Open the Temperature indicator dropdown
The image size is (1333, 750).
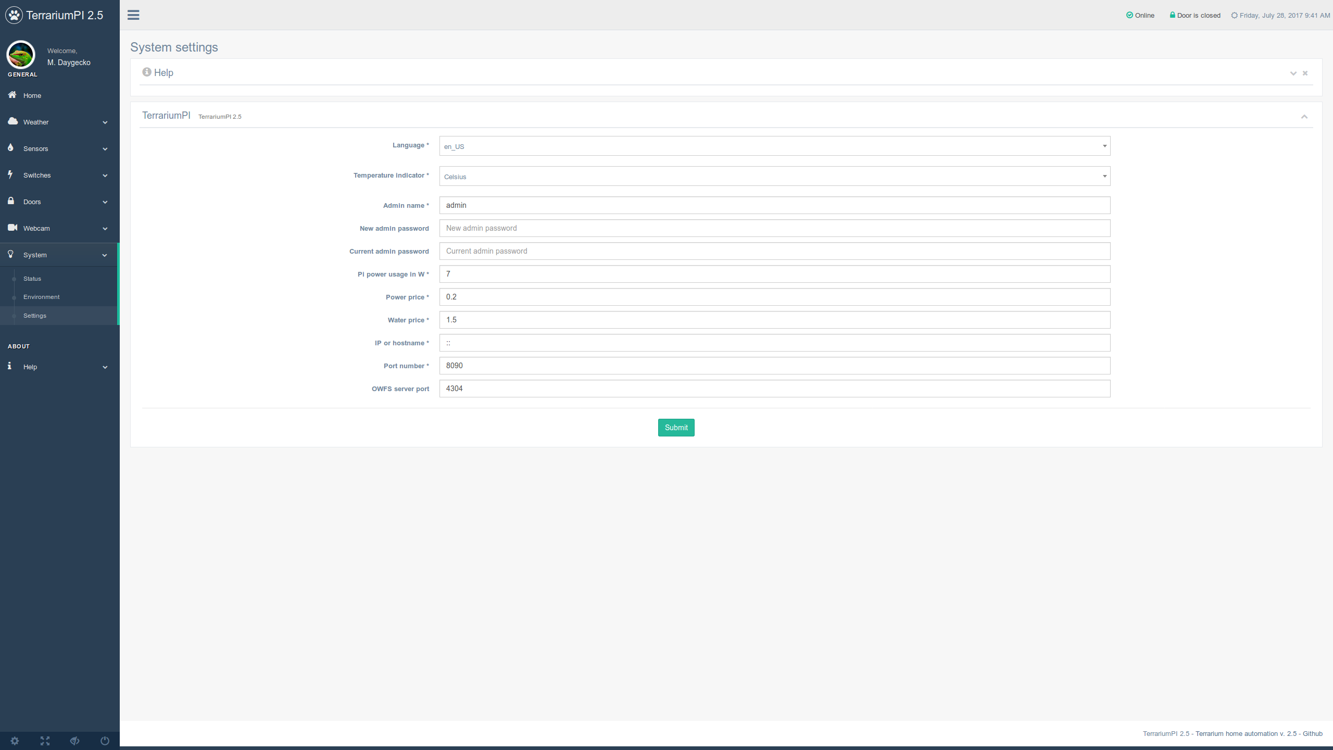[x=774, y=176]
